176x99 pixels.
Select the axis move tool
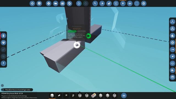[116, 4]
